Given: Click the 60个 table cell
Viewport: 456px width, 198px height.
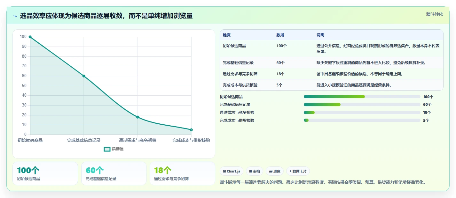Looking at the screenshot, I should tap(280, 63).
